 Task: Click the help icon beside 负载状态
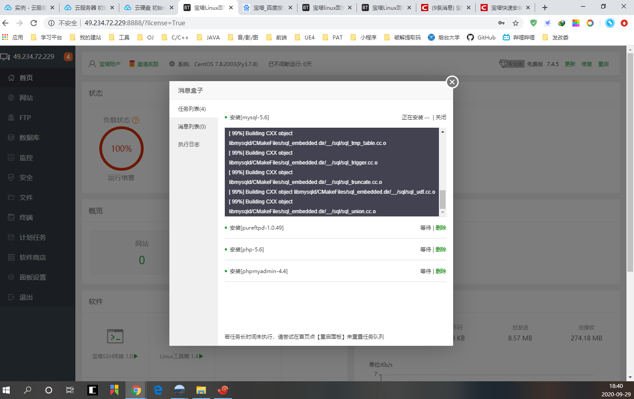(136, 120)
